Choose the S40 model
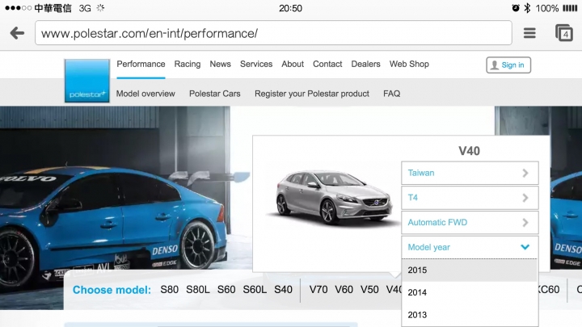Image resolution: width=582 pixels, height=327 pixels. 283,290
